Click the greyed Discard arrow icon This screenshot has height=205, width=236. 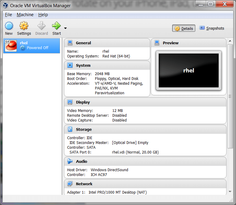coord(42,26)
